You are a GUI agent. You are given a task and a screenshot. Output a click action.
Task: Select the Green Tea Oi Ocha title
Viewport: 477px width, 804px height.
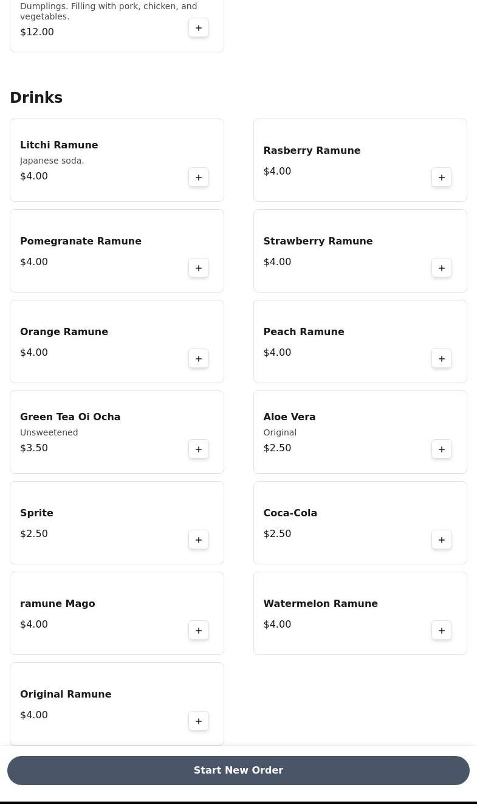coord(70,417)
